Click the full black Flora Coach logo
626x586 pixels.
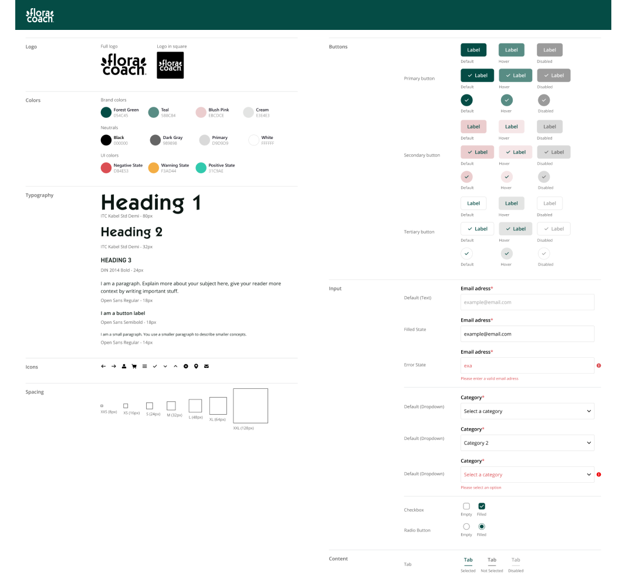click(x=124, y=65)
